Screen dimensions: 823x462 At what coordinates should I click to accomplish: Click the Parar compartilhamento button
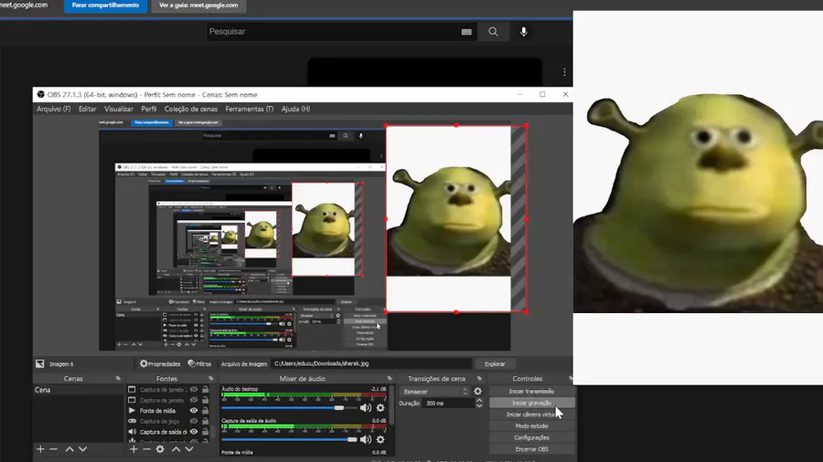[105, 5]
